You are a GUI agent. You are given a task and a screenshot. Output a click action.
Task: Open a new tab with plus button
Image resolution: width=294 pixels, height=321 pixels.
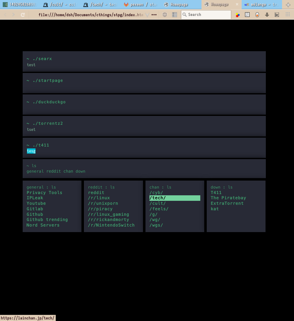click(288, 5)
